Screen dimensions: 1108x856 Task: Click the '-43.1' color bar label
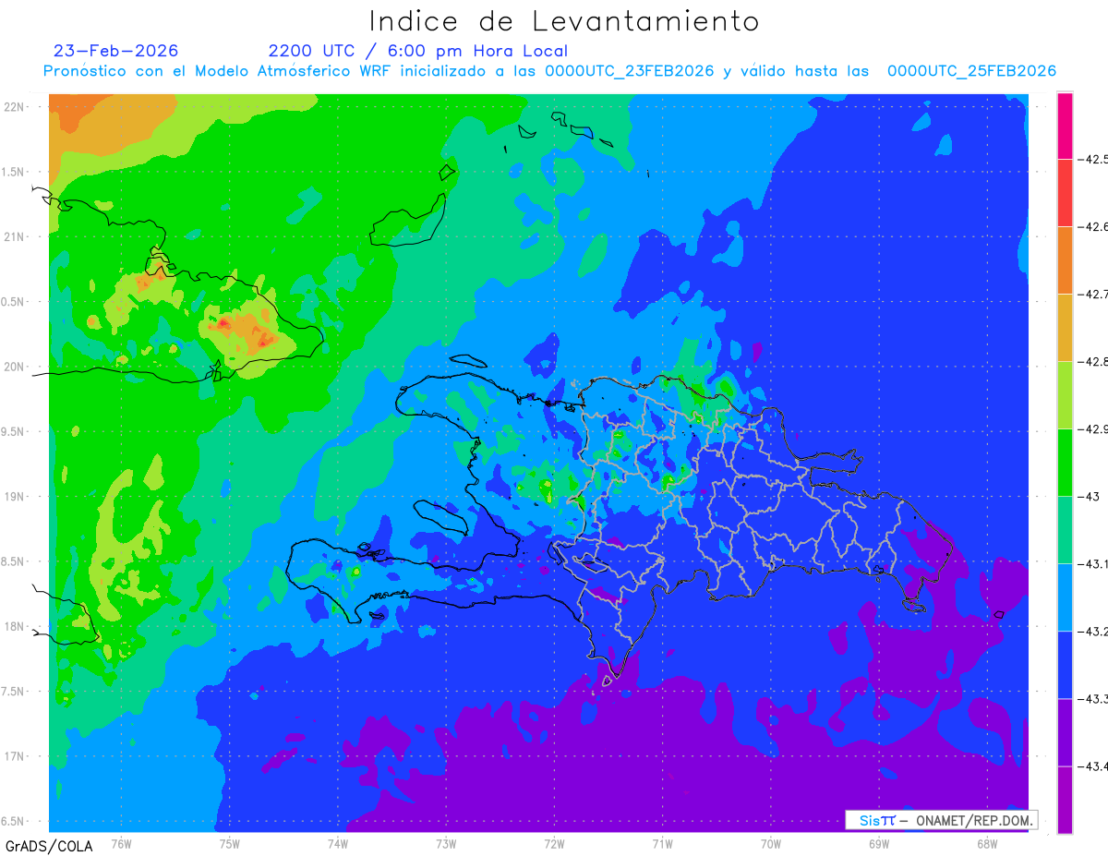click(1095, 563)
